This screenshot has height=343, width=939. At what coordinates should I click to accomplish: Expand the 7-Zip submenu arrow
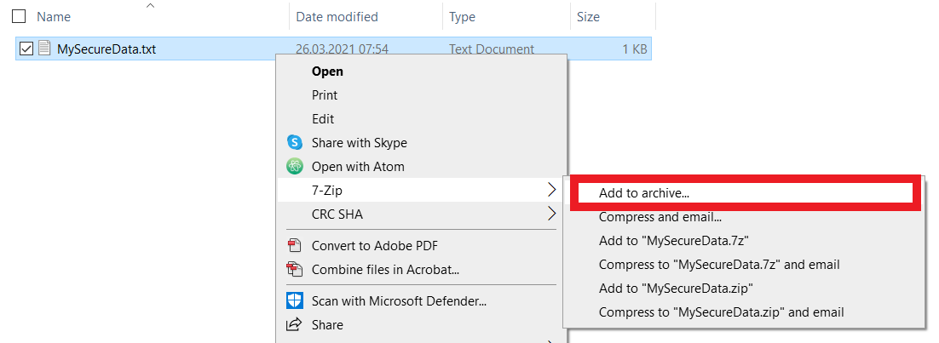[x=552, y=191]
